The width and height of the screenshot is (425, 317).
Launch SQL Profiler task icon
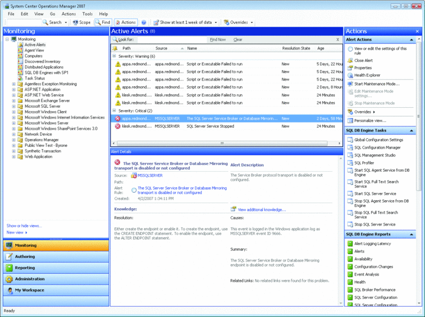tap(350, 163)
